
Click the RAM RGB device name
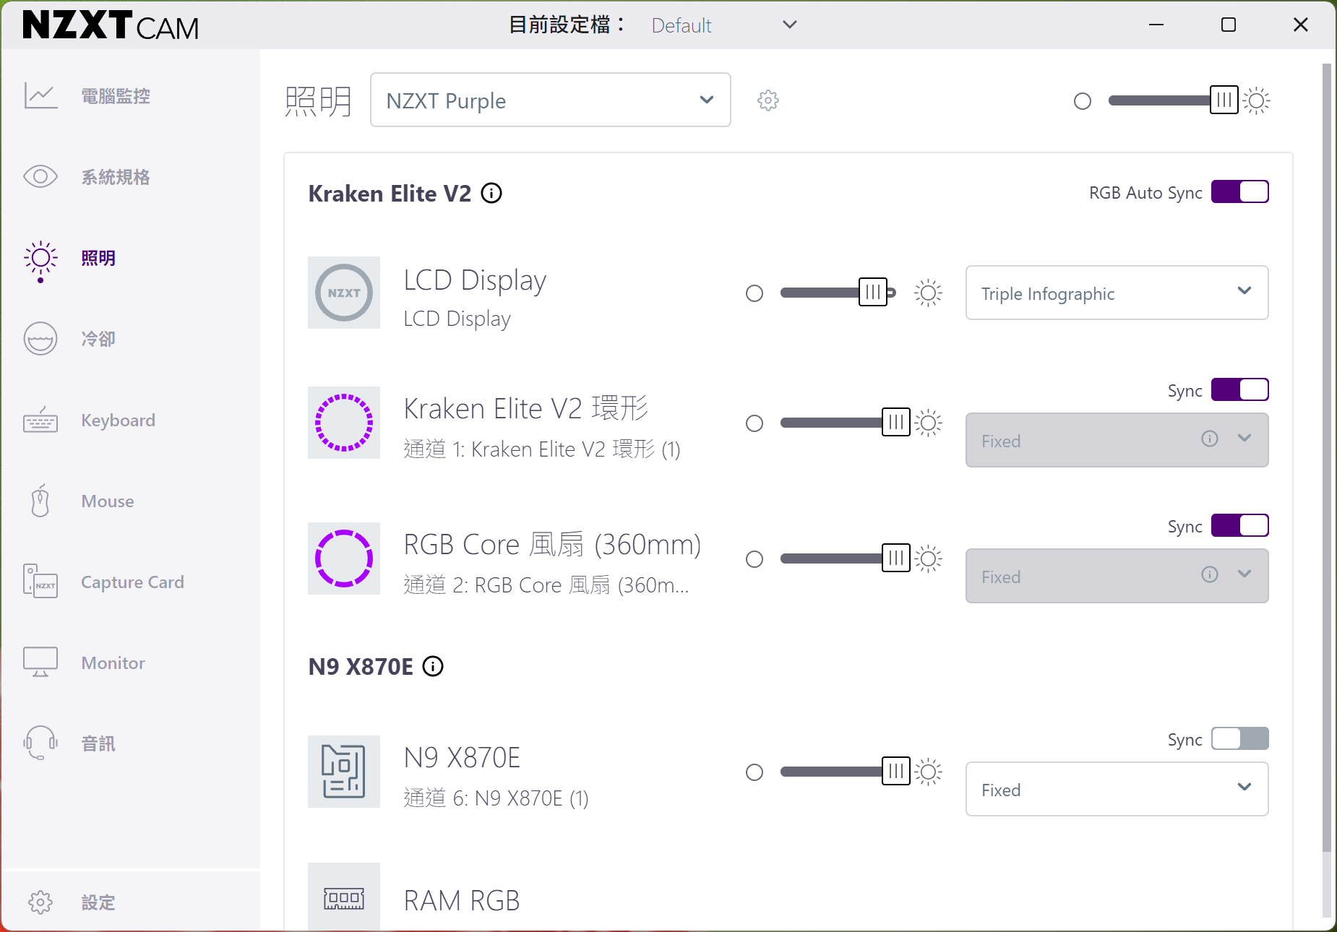[462, 900]
